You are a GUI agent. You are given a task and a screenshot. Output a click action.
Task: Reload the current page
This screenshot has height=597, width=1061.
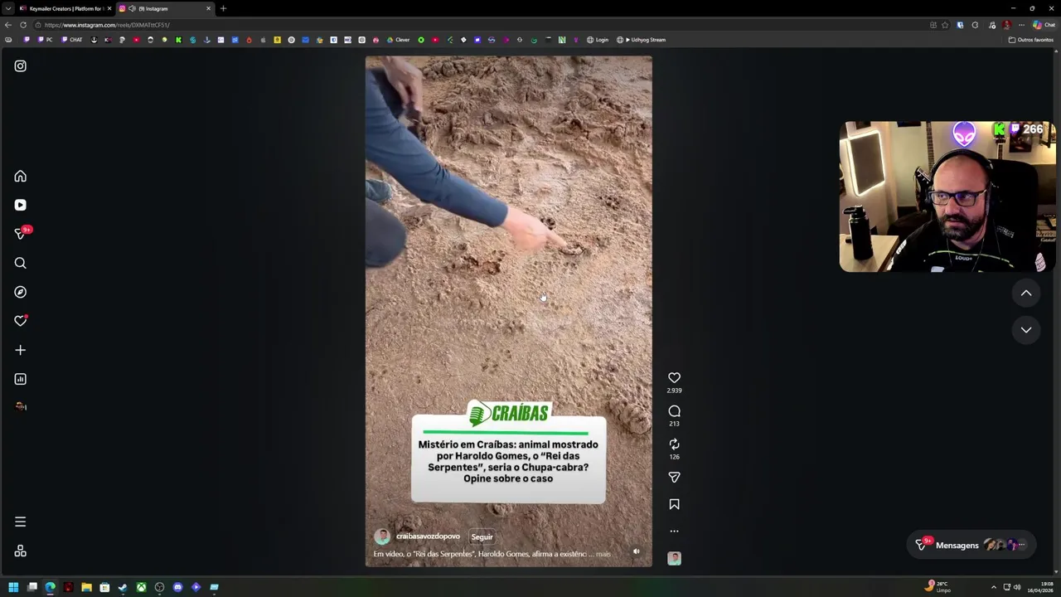(x=22, y=25)
